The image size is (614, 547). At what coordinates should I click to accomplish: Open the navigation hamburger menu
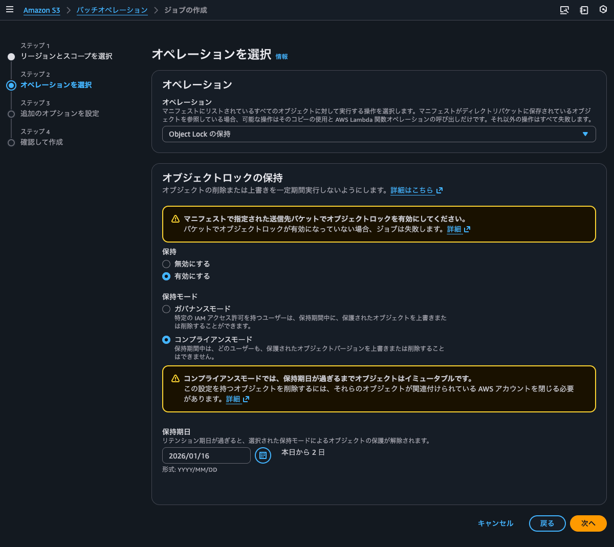pos(10,9)
